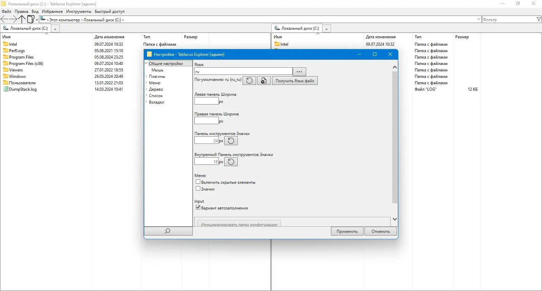The image size is (542, 291).
Task: Click Этот компьютер in the address path
Action: (65, 20)
